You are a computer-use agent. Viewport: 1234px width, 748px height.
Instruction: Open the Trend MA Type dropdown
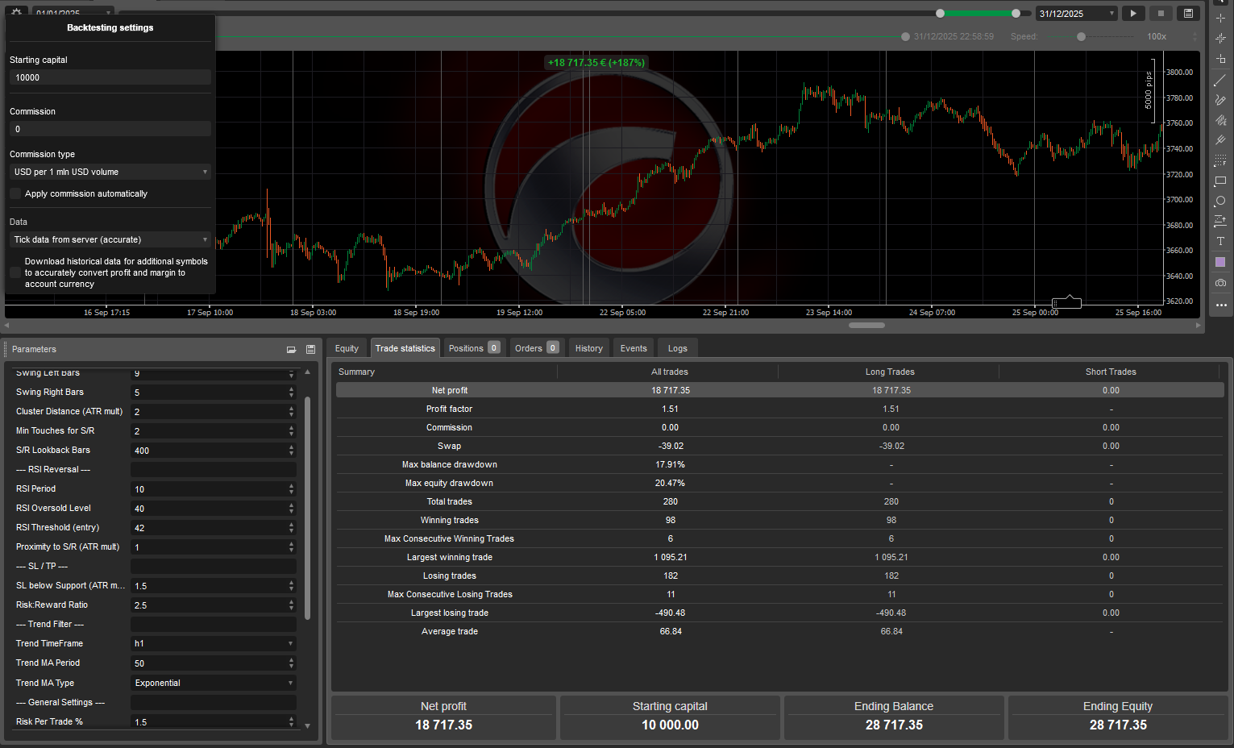click(214, 683)
